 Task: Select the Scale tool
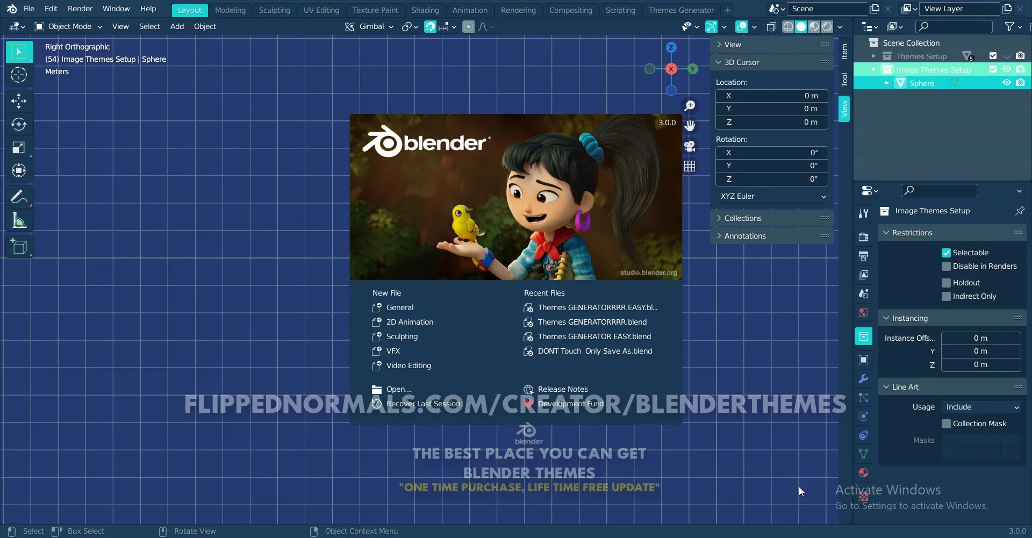pyautogui.click(x=19, y=147)
